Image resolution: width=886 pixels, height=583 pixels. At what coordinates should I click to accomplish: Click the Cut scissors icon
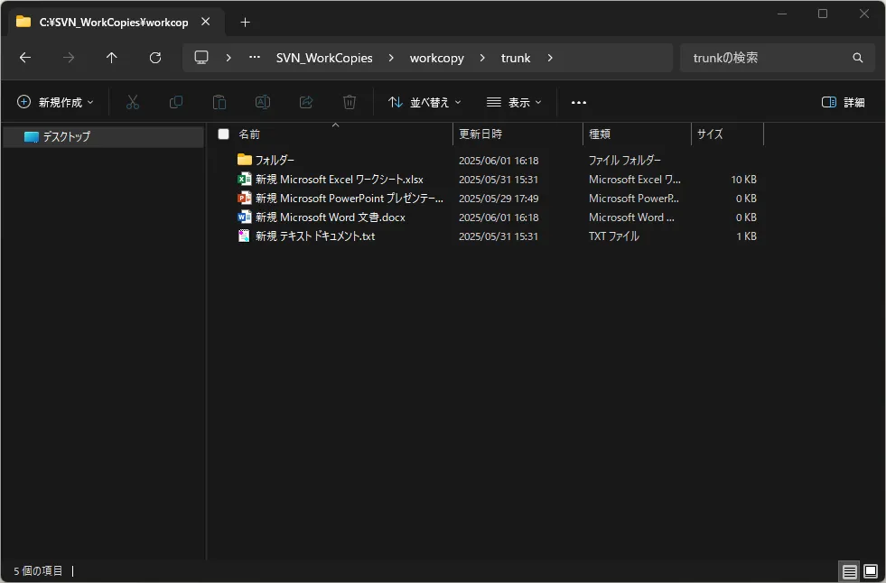[x=133, y=102]
